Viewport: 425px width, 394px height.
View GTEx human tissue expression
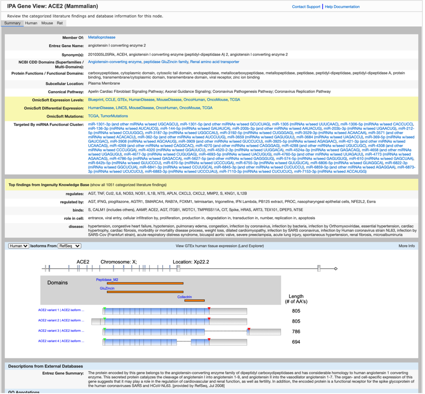point(220,246)
